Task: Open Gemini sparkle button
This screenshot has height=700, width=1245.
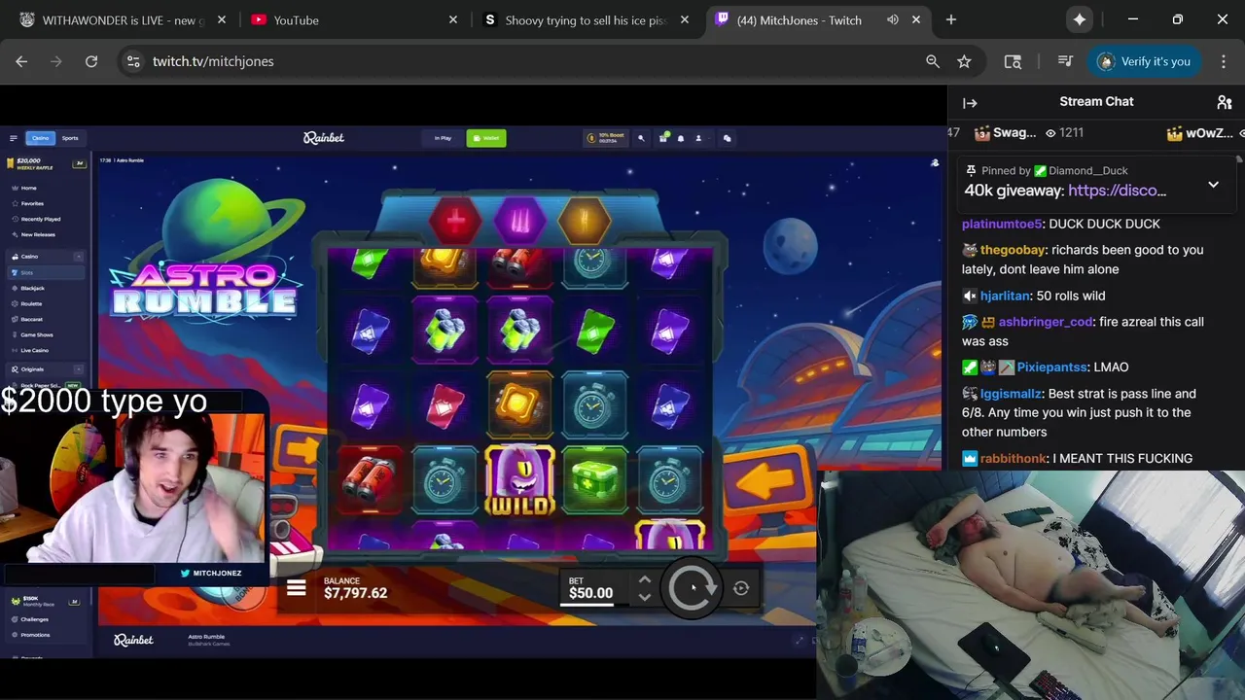Action: pyautogui.click(x=1080, y=19)
